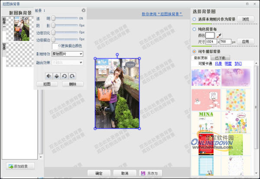Rotate foreground clockwise with the right arrow icon
This screenshot has height=179, width=260.
72,76
